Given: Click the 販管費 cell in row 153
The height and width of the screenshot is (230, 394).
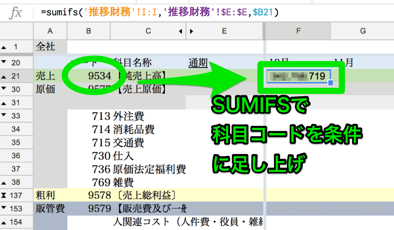Looking at the screenshot, I should pyautogui.click(x=50, y=208).
